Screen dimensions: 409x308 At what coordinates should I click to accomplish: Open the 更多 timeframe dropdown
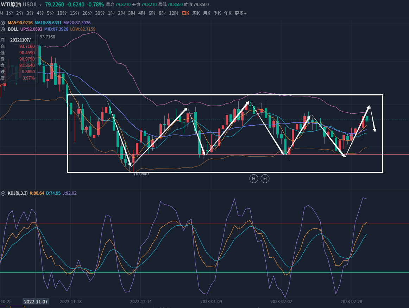click(240, 13)
